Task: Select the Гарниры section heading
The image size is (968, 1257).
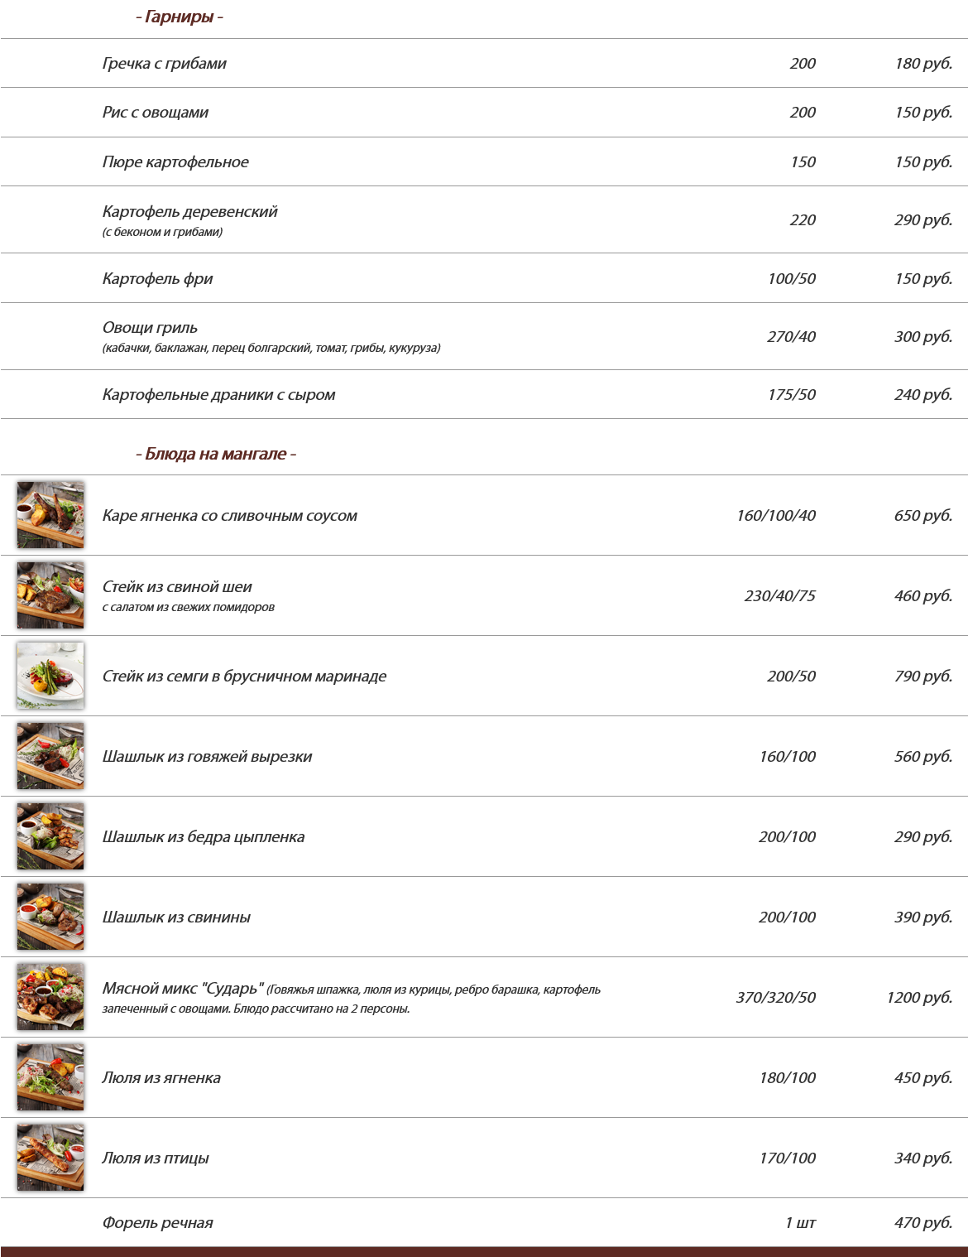Action: pyautogui.click(x=180, y=17)
